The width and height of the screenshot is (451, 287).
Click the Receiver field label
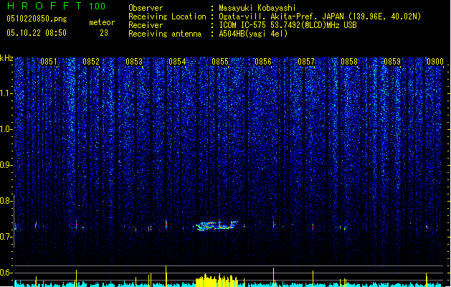point(146,25)
